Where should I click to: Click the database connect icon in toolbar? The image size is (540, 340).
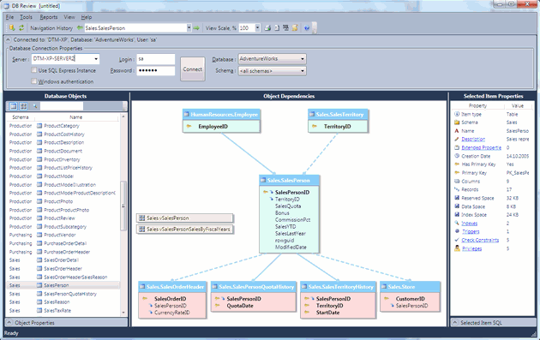(12, 28)
